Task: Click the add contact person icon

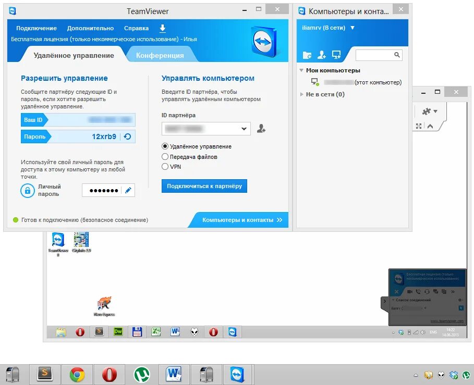Action: 321,55
